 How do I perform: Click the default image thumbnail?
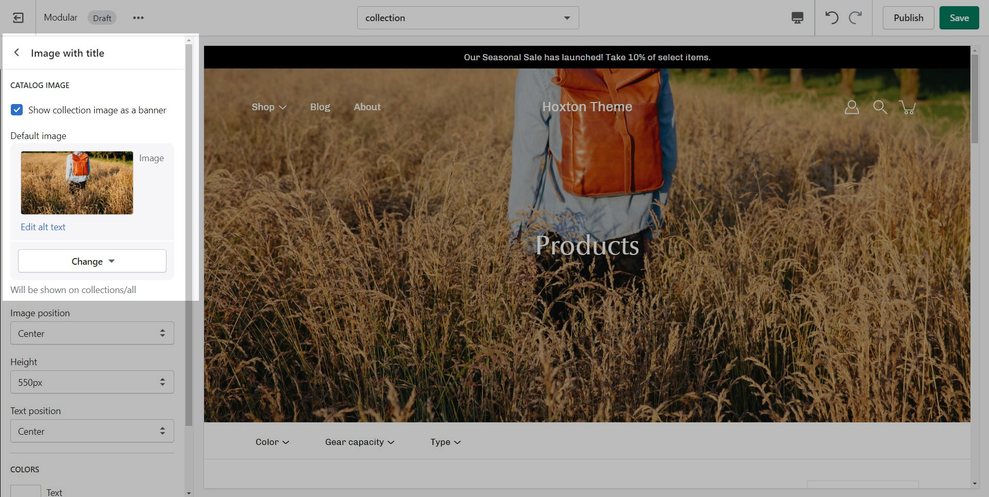pos(77,183)
